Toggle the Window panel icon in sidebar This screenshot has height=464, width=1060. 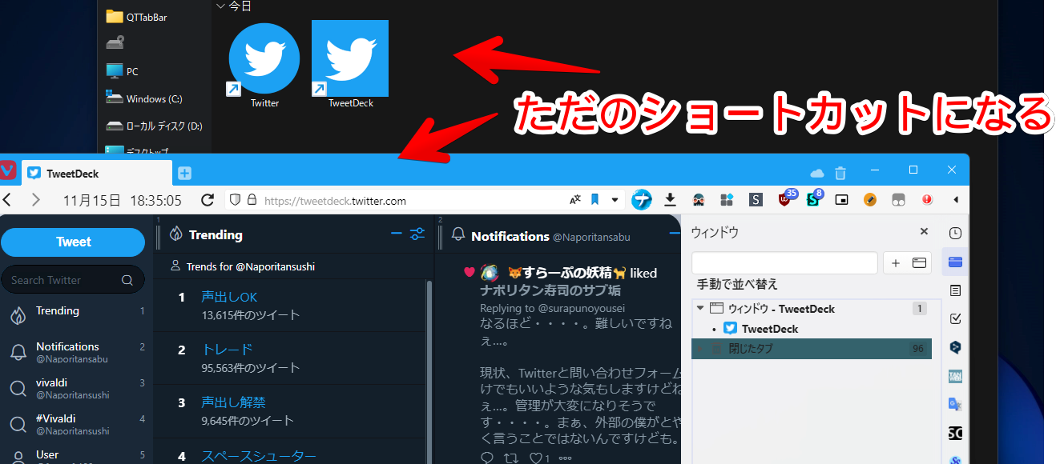pos(955,262)
